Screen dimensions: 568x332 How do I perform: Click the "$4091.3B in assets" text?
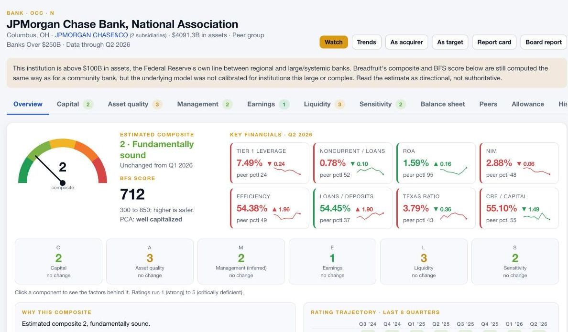199,35
